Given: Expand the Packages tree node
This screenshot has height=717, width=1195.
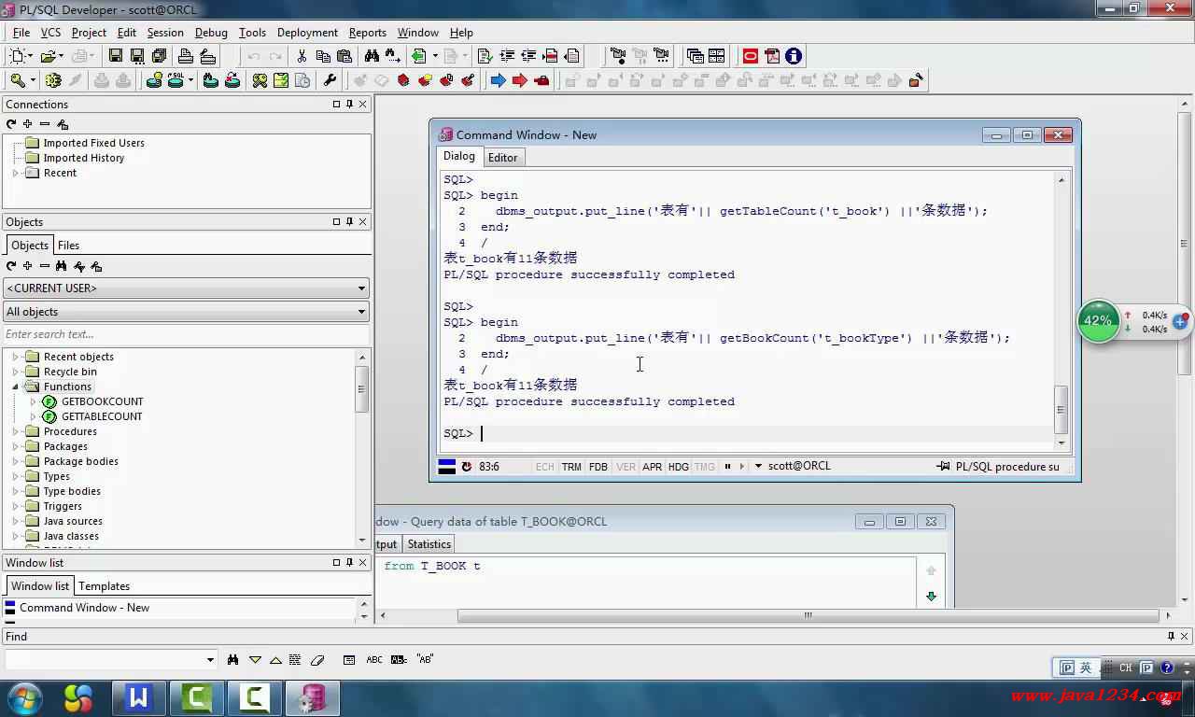Looking at the screenshot, I should pyautogui.click(x=16, y=446).
